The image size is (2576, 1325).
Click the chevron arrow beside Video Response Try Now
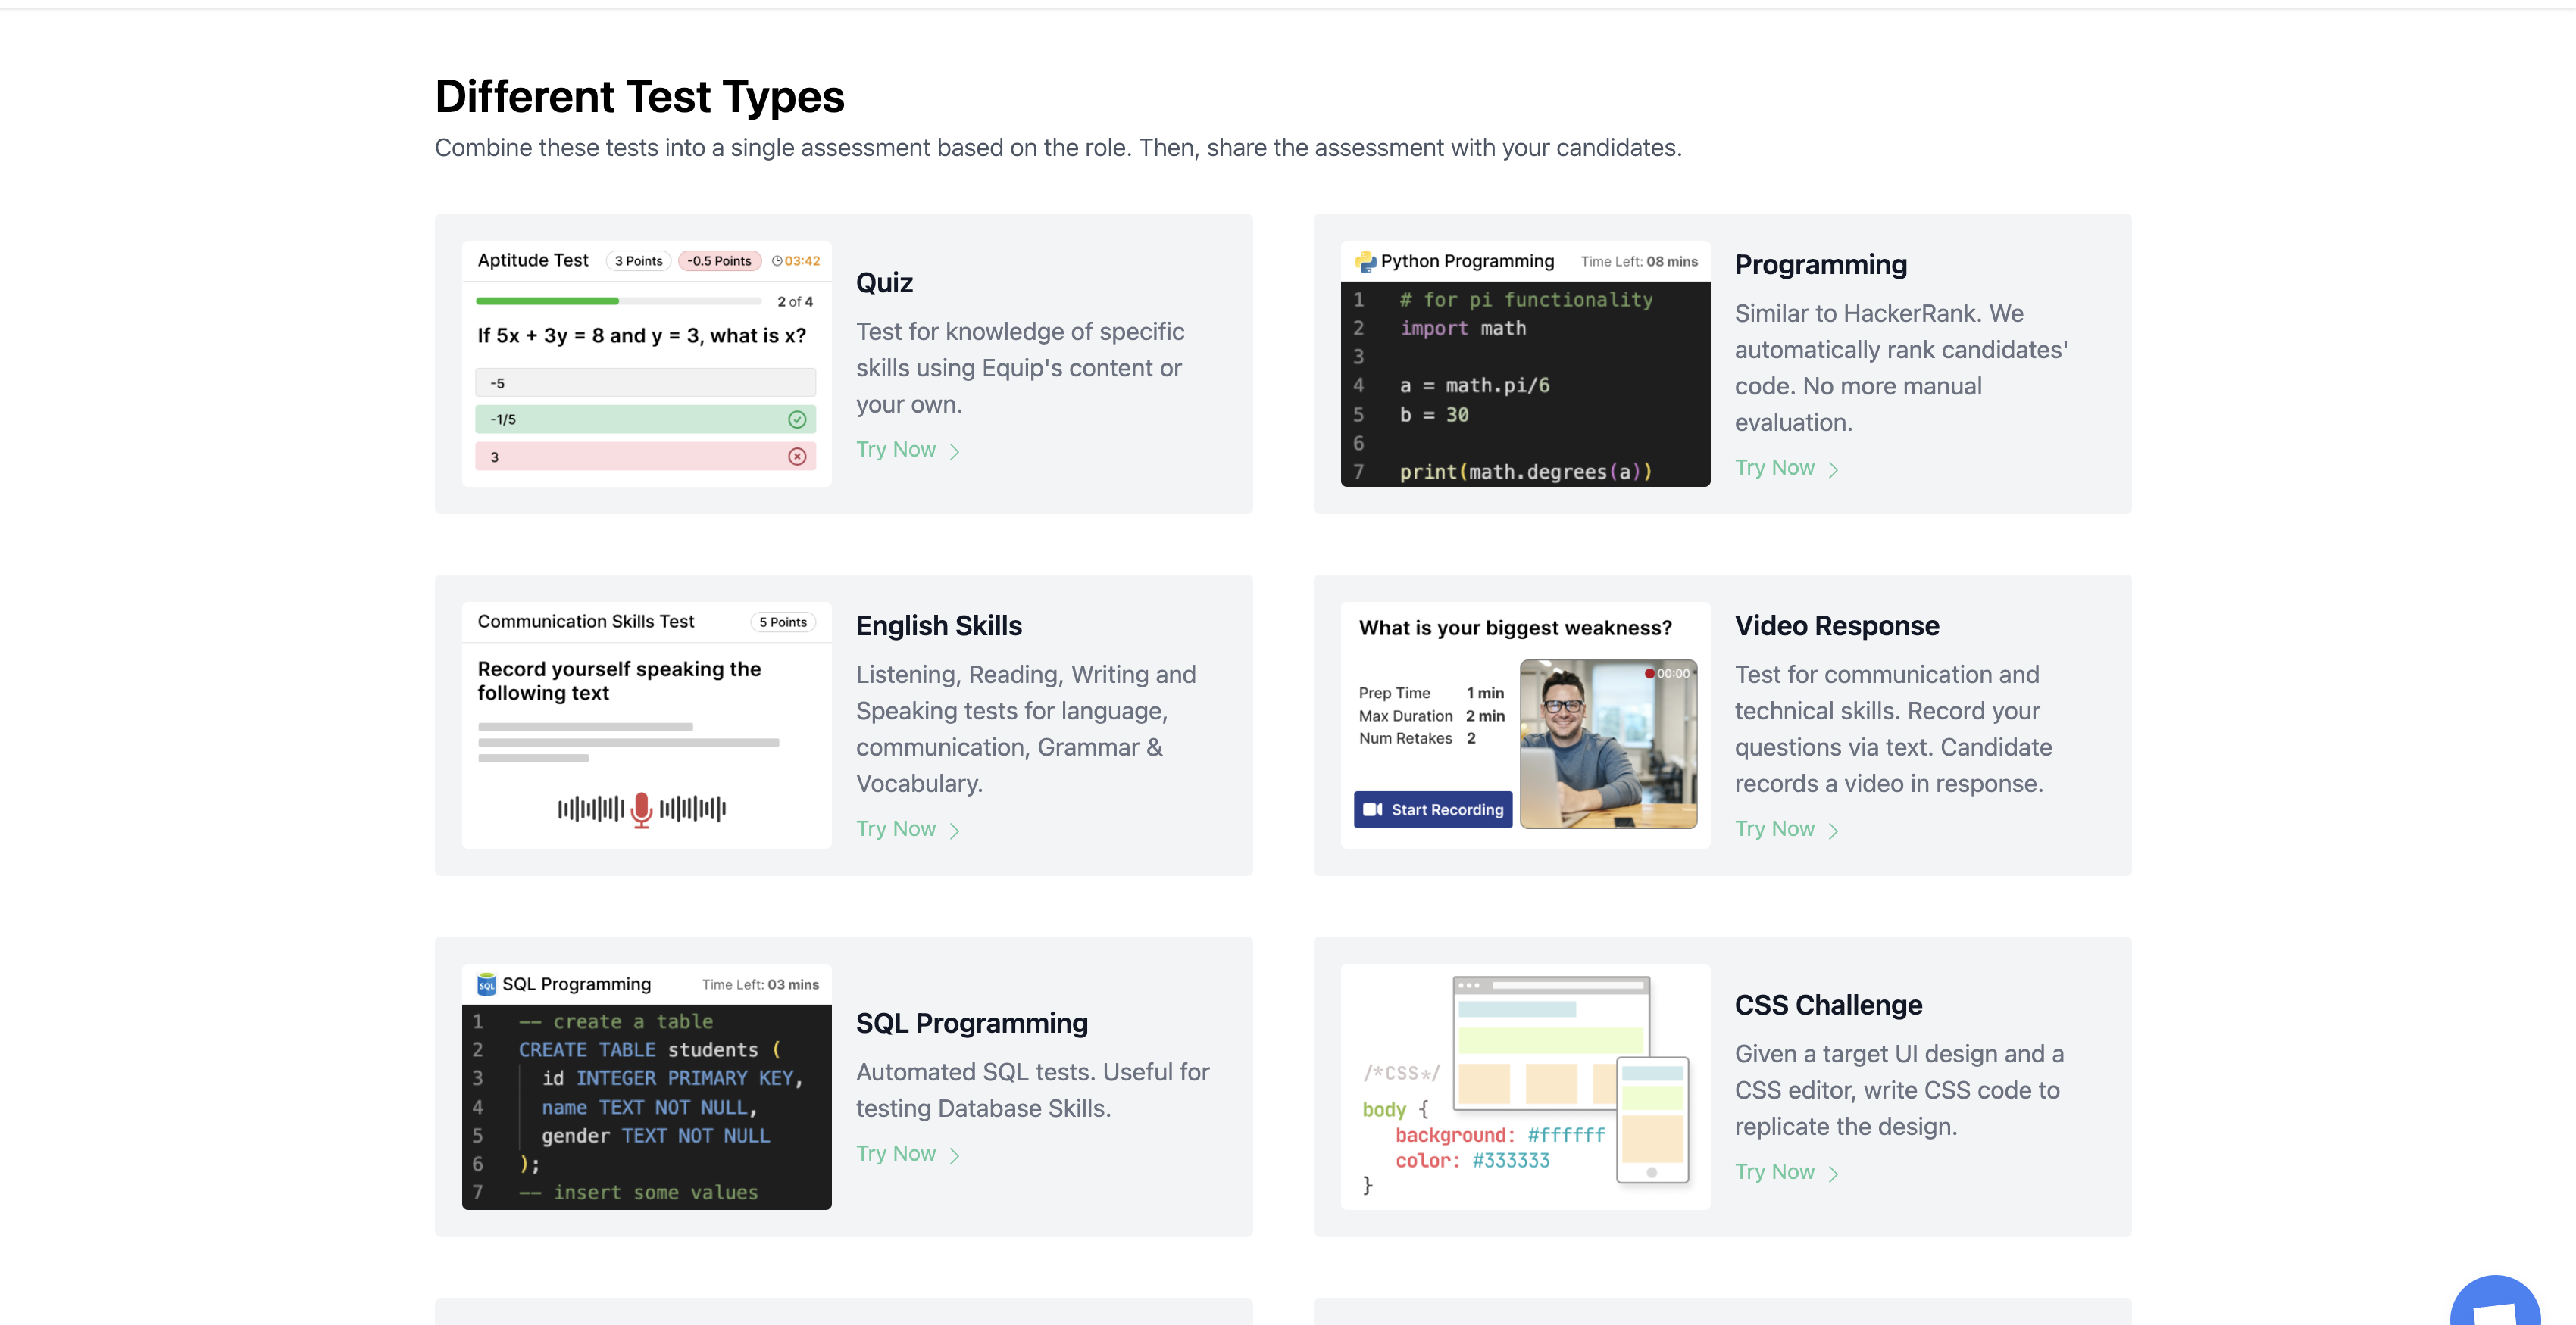1833,831
